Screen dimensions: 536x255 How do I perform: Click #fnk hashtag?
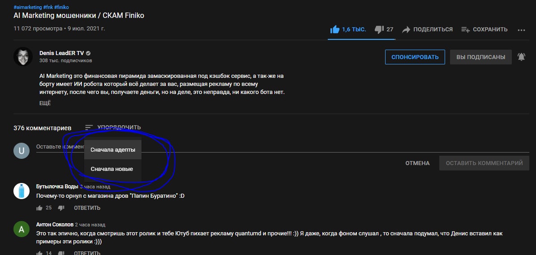tap(48, 7)
